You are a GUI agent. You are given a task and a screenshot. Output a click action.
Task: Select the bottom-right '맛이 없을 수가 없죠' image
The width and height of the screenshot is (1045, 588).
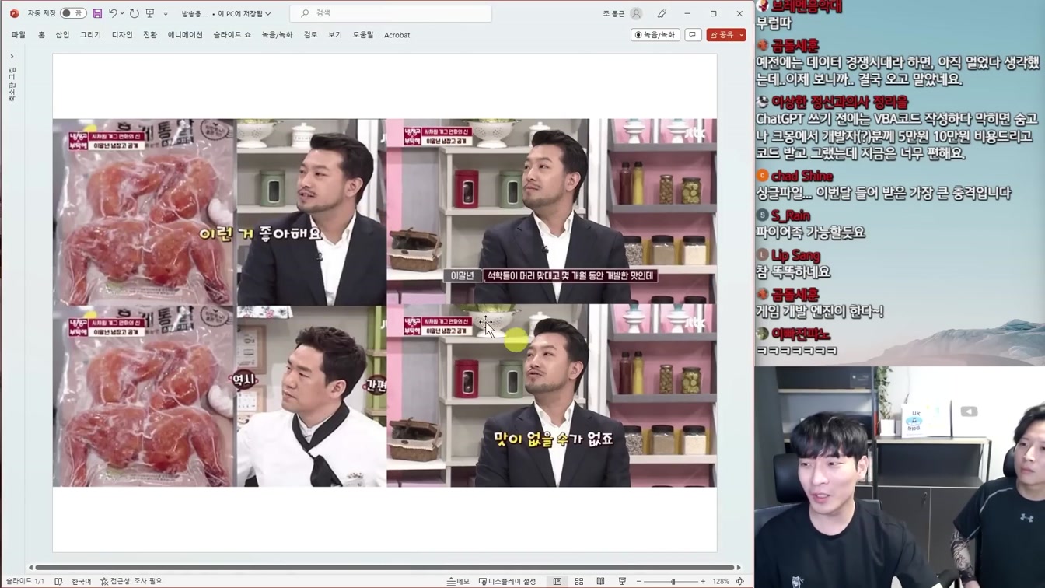point(551,395)
